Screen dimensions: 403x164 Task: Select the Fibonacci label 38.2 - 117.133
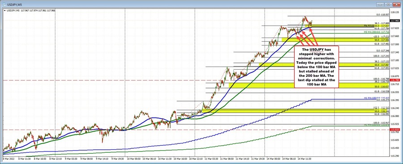click(x=382, y=62)
